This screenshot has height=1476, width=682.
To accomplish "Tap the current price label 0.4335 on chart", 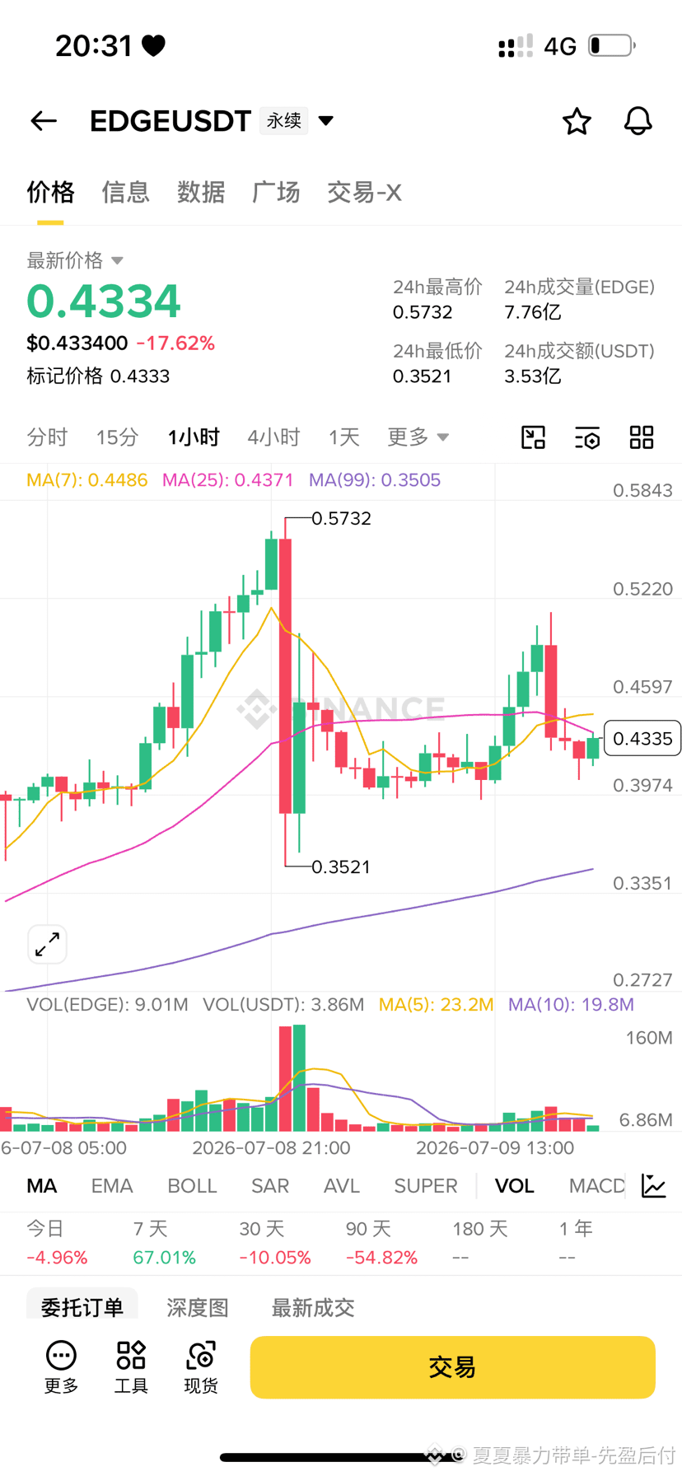I will [642, 739].
